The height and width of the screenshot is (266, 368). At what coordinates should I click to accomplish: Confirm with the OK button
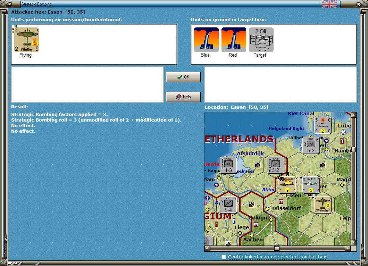coord(183,77)
